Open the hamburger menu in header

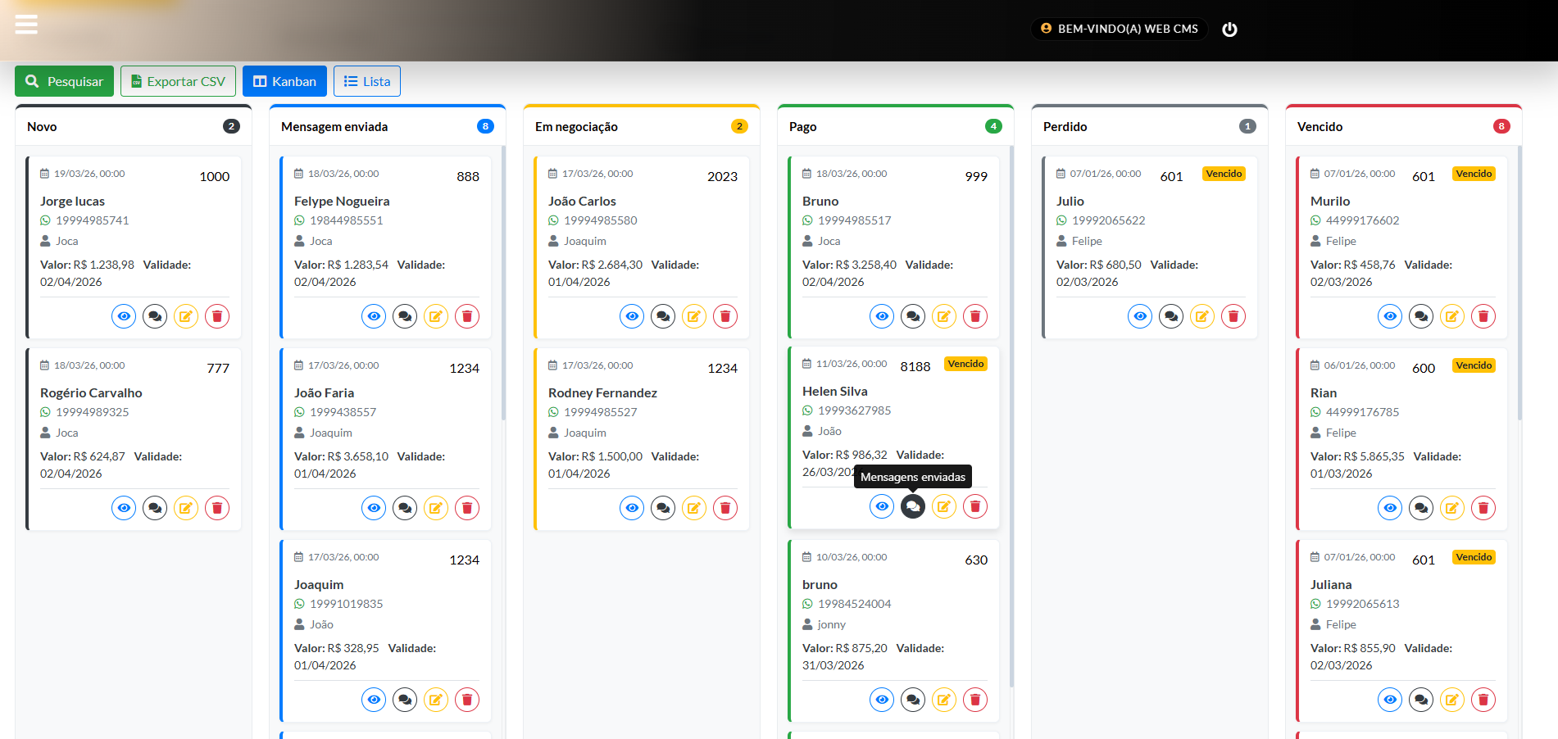tap(26, 25)
